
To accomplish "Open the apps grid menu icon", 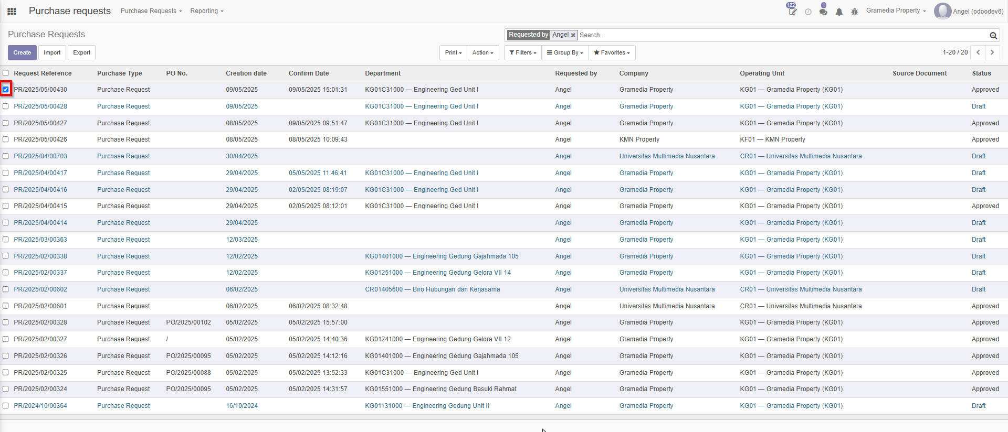I will pyautogui.click(x=12, y=11).
